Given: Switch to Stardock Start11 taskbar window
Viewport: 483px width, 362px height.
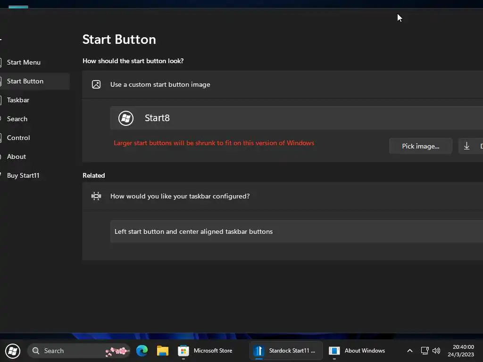Looking at the screenshot, I should point(286,351).
